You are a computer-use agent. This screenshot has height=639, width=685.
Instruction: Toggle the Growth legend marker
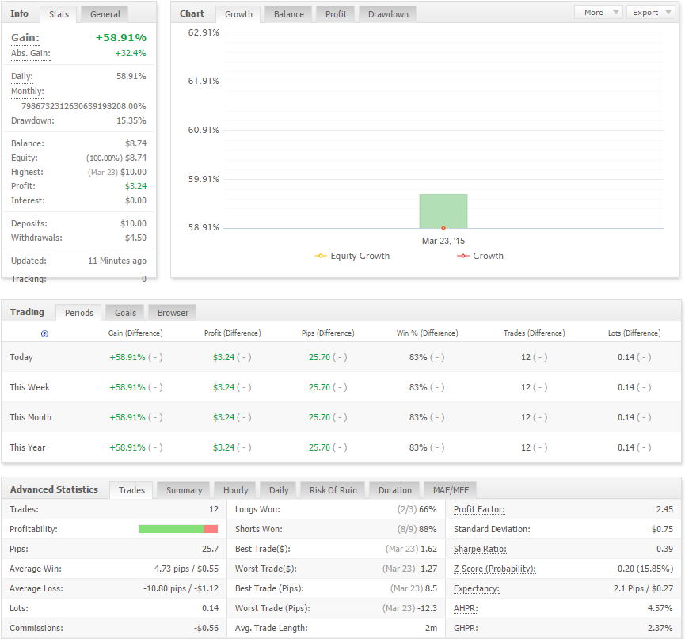tap(463, 256)
